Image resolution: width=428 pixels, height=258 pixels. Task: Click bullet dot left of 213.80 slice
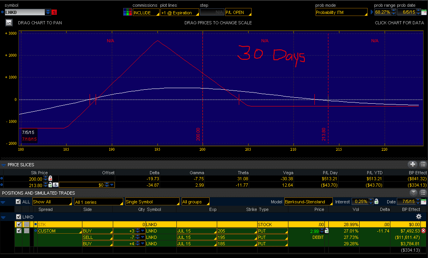click(2, 185)
